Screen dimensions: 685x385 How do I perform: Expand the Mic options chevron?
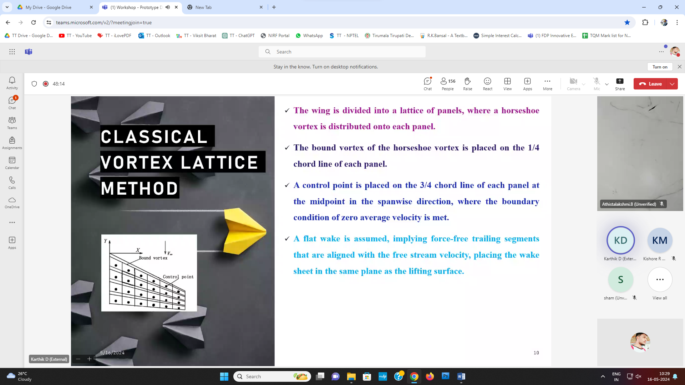(607, 84)
